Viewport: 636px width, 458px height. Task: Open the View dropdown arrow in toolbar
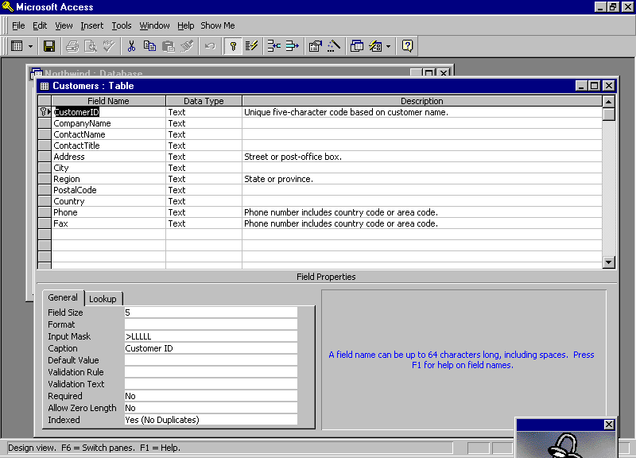pos(29,46)
